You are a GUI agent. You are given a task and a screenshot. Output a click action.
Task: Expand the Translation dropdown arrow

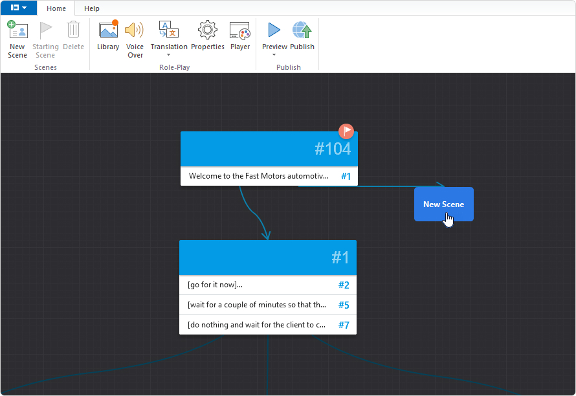[x=168, y=55]
